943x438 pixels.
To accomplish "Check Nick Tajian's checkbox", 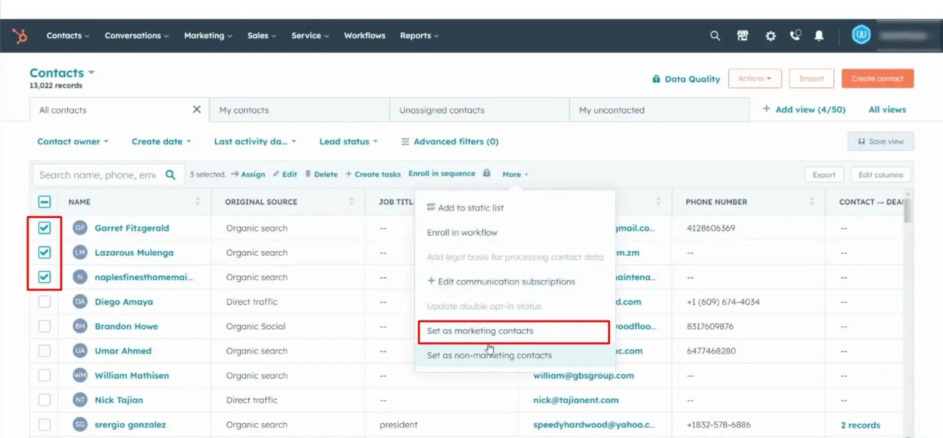I will (44, 400).
